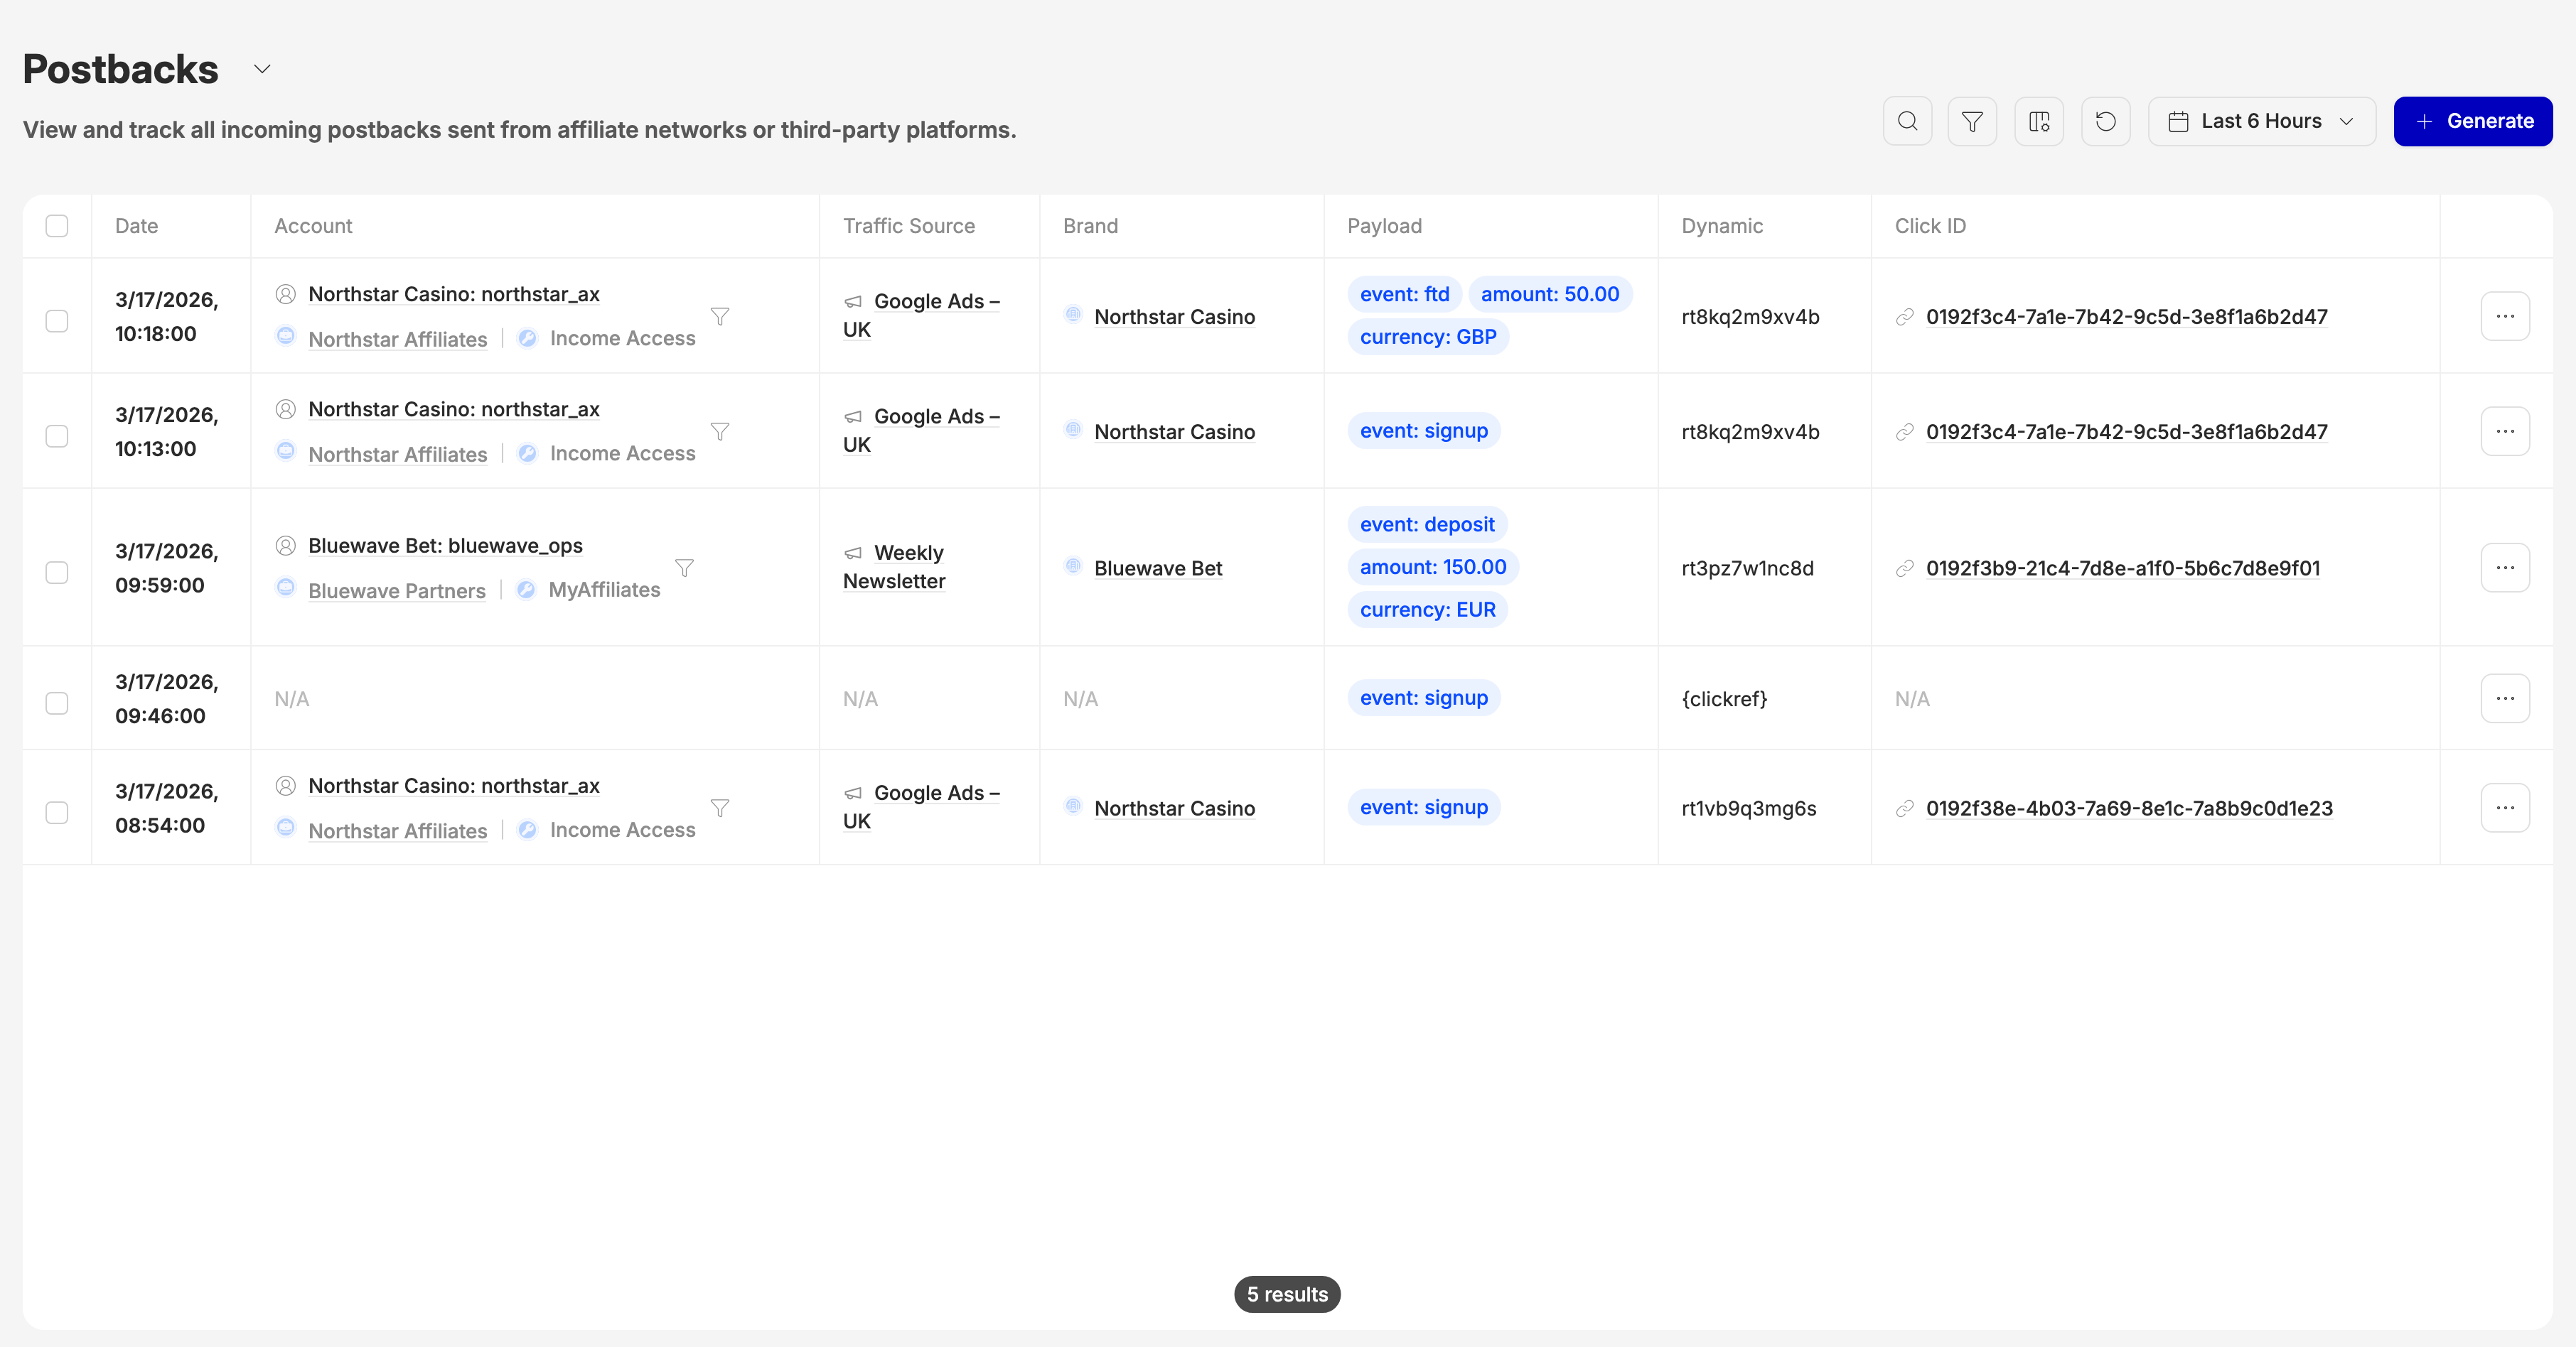Check the 08:54:00 row checkbox

pyautogui.click(x=57, y=813)
